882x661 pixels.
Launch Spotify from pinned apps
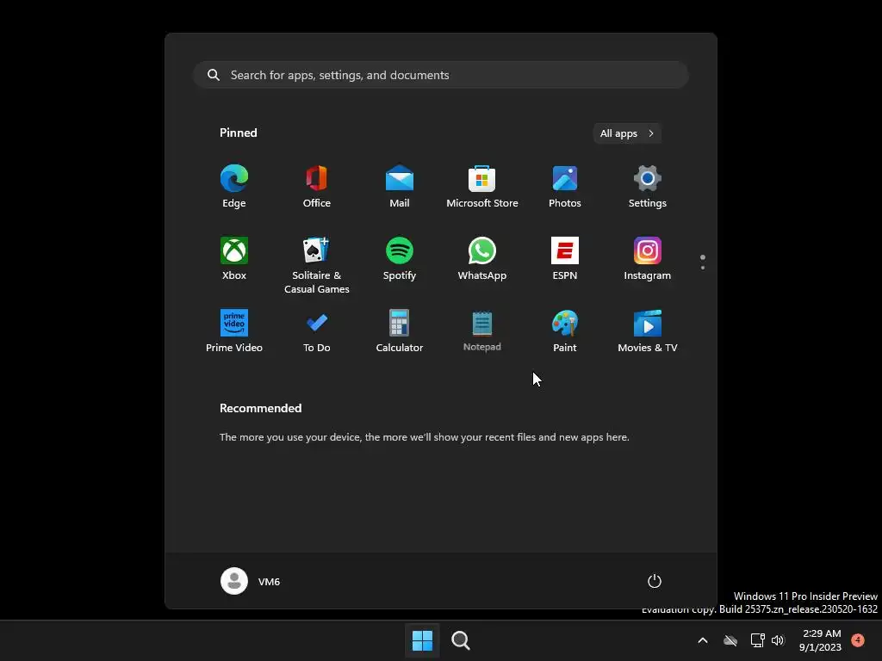(x=400, y=260)
